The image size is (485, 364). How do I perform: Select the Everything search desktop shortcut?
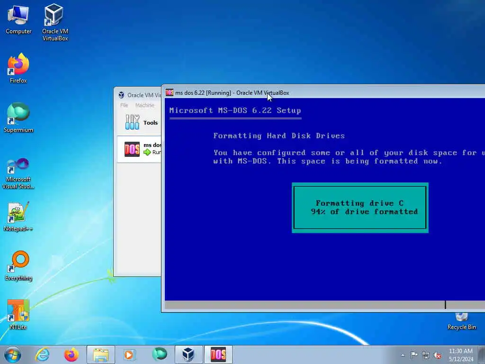click(18, 265)
